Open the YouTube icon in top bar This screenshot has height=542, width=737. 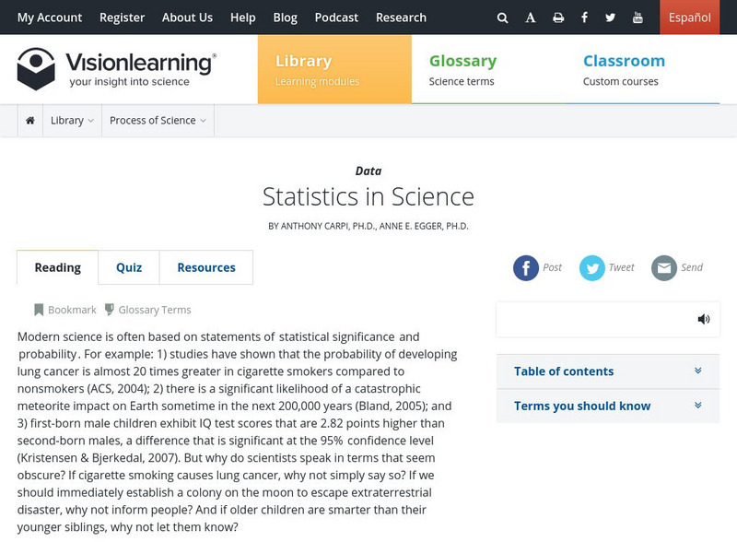pos(638,18)
